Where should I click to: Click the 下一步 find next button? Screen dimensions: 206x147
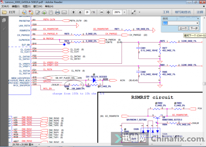(194, 28)
